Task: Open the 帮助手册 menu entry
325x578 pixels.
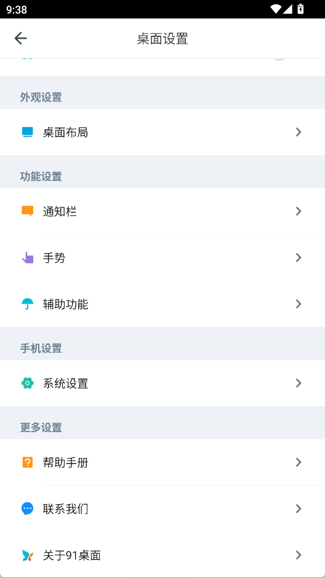Action: pos(162,462)
